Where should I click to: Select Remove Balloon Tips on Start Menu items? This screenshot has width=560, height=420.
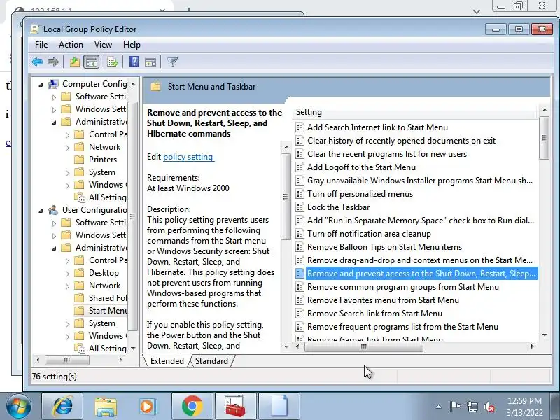384,247
